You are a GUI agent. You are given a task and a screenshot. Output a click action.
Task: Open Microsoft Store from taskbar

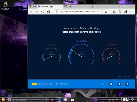point(72,100)
